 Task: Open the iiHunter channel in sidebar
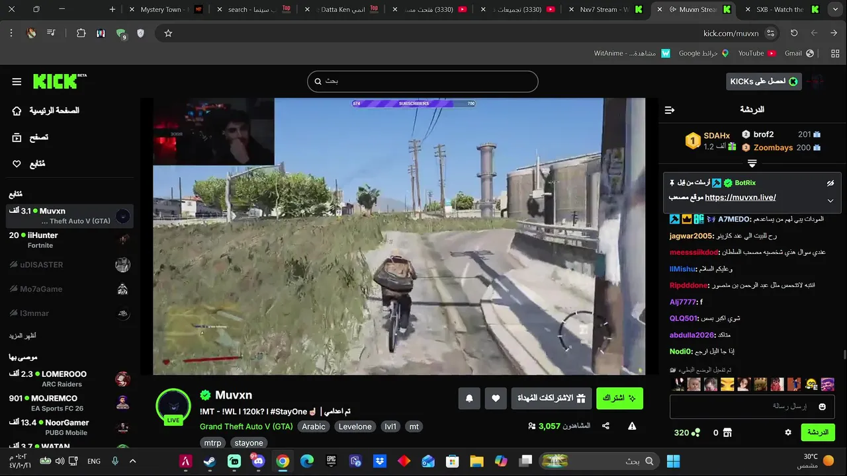(x=69, y=240)
